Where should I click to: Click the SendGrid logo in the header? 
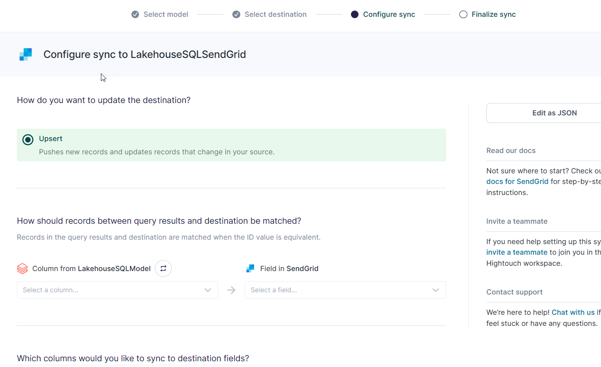(26, 54)
